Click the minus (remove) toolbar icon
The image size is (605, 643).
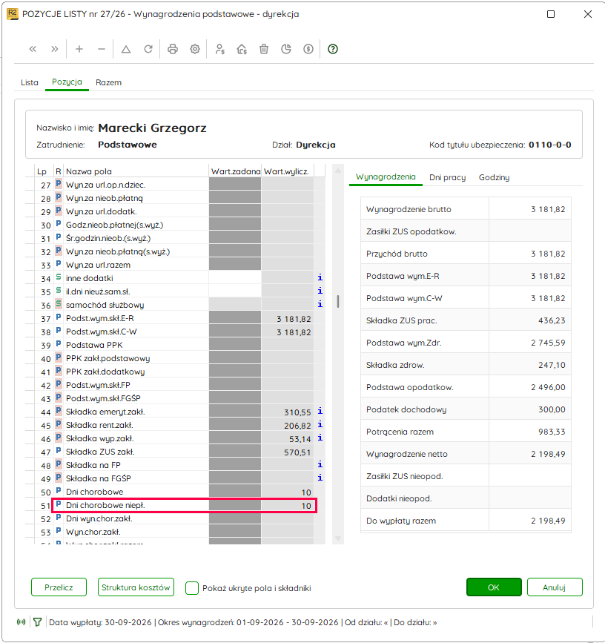coord(102,49)
